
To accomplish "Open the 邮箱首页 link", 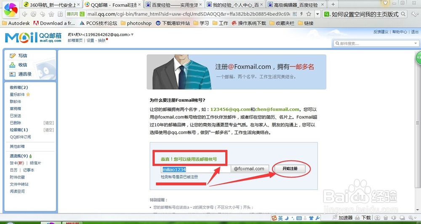I will click(75, 40).
